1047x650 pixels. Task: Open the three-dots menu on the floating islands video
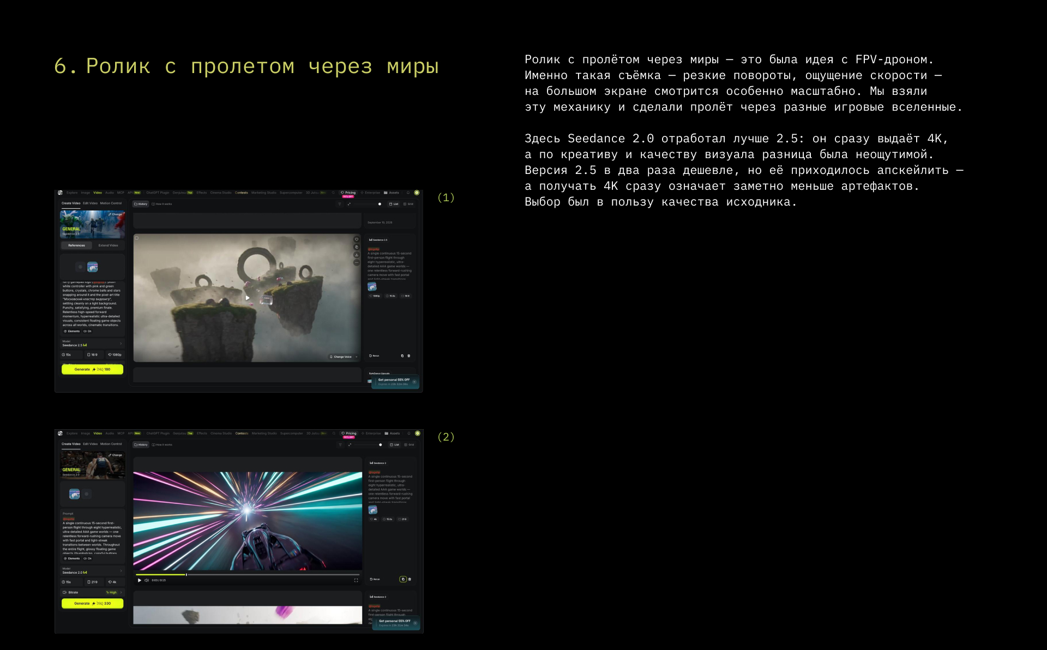point(357,262)
